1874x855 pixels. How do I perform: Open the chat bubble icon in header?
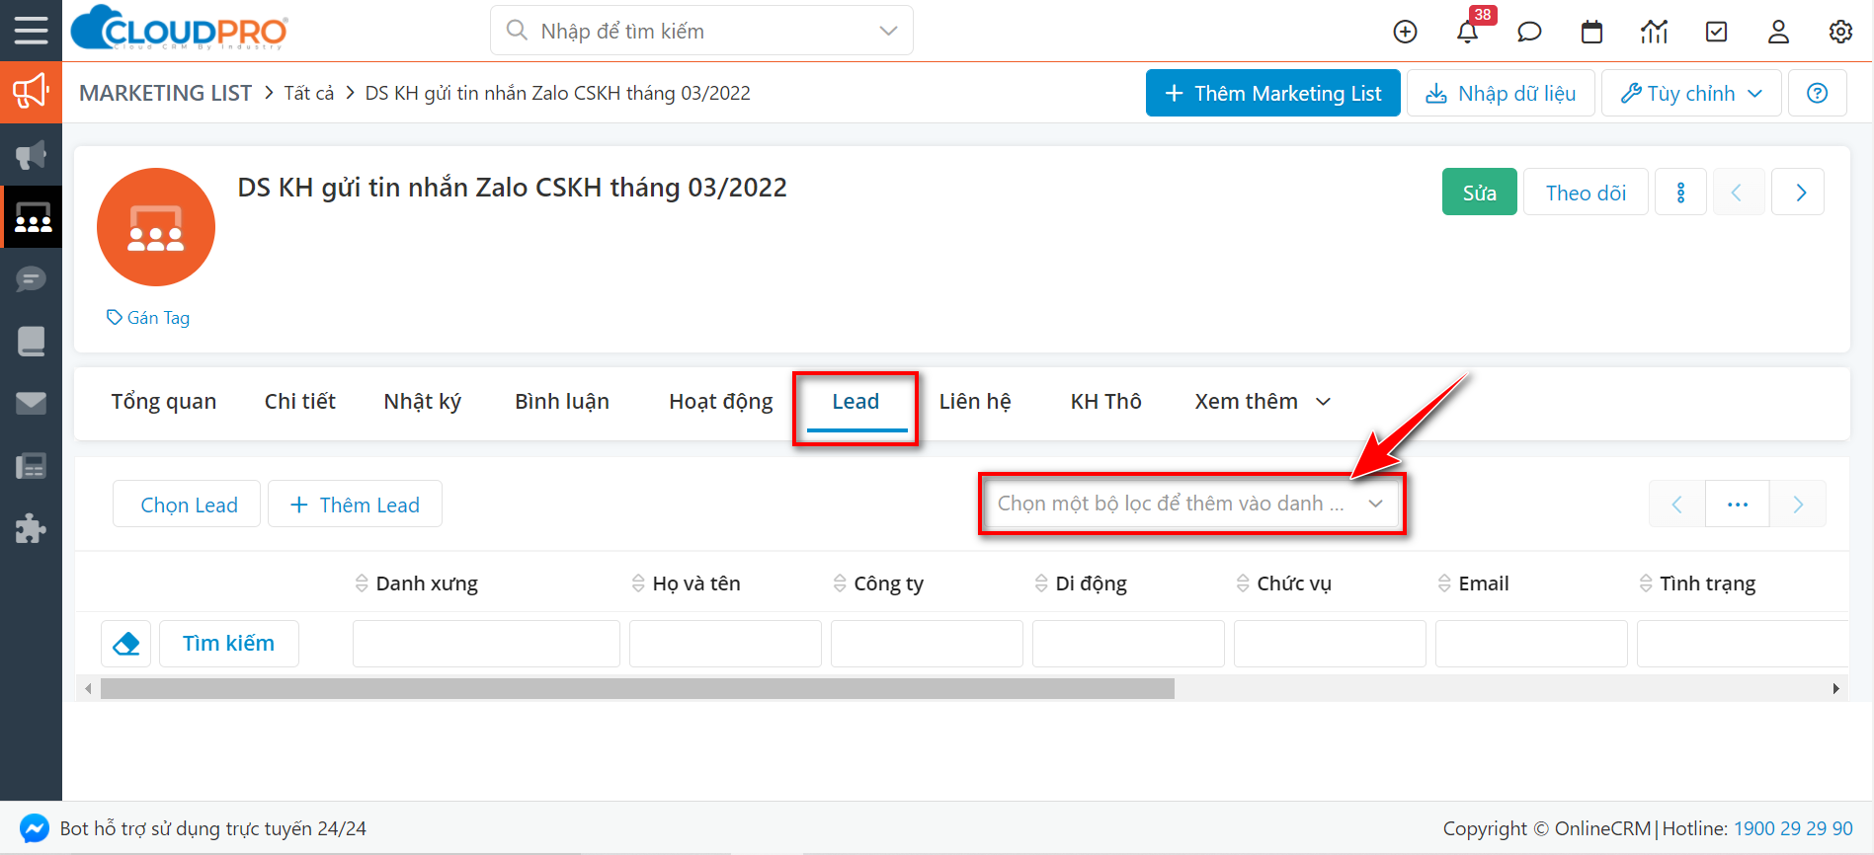tap(1529, 32)
